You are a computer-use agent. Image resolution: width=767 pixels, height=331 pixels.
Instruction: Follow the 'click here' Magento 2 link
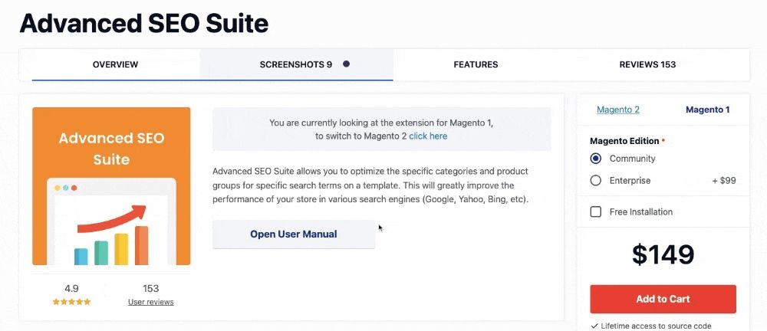point(428,136)
